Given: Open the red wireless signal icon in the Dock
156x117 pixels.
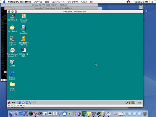Looking at the screenshot, I should [x=74, y=114].
